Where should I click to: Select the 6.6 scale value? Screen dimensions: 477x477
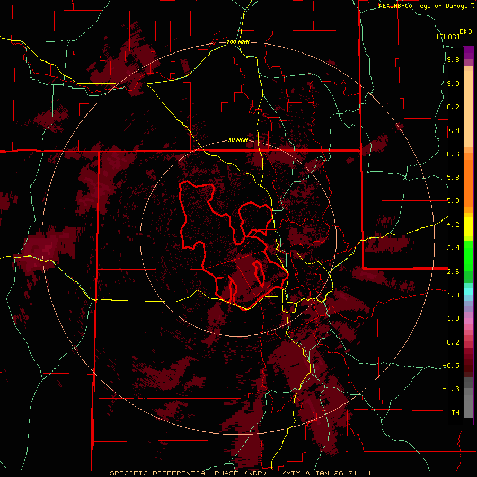click(453, 154)
